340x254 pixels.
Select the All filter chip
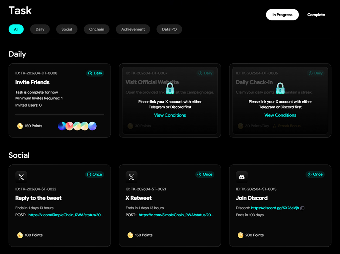16,29
